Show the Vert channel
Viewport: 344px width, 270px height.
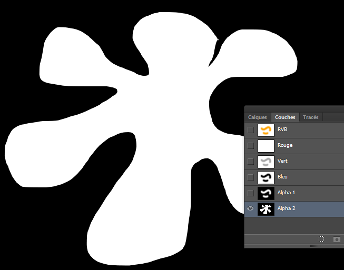click(251, 161)
